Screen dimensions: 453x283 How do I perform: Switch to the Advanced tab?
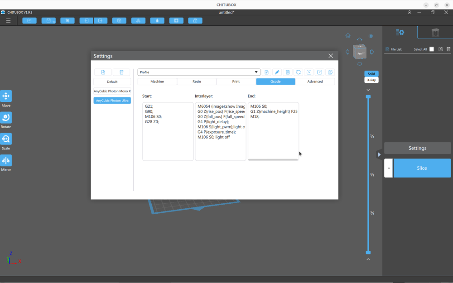[x=315, y=82]
